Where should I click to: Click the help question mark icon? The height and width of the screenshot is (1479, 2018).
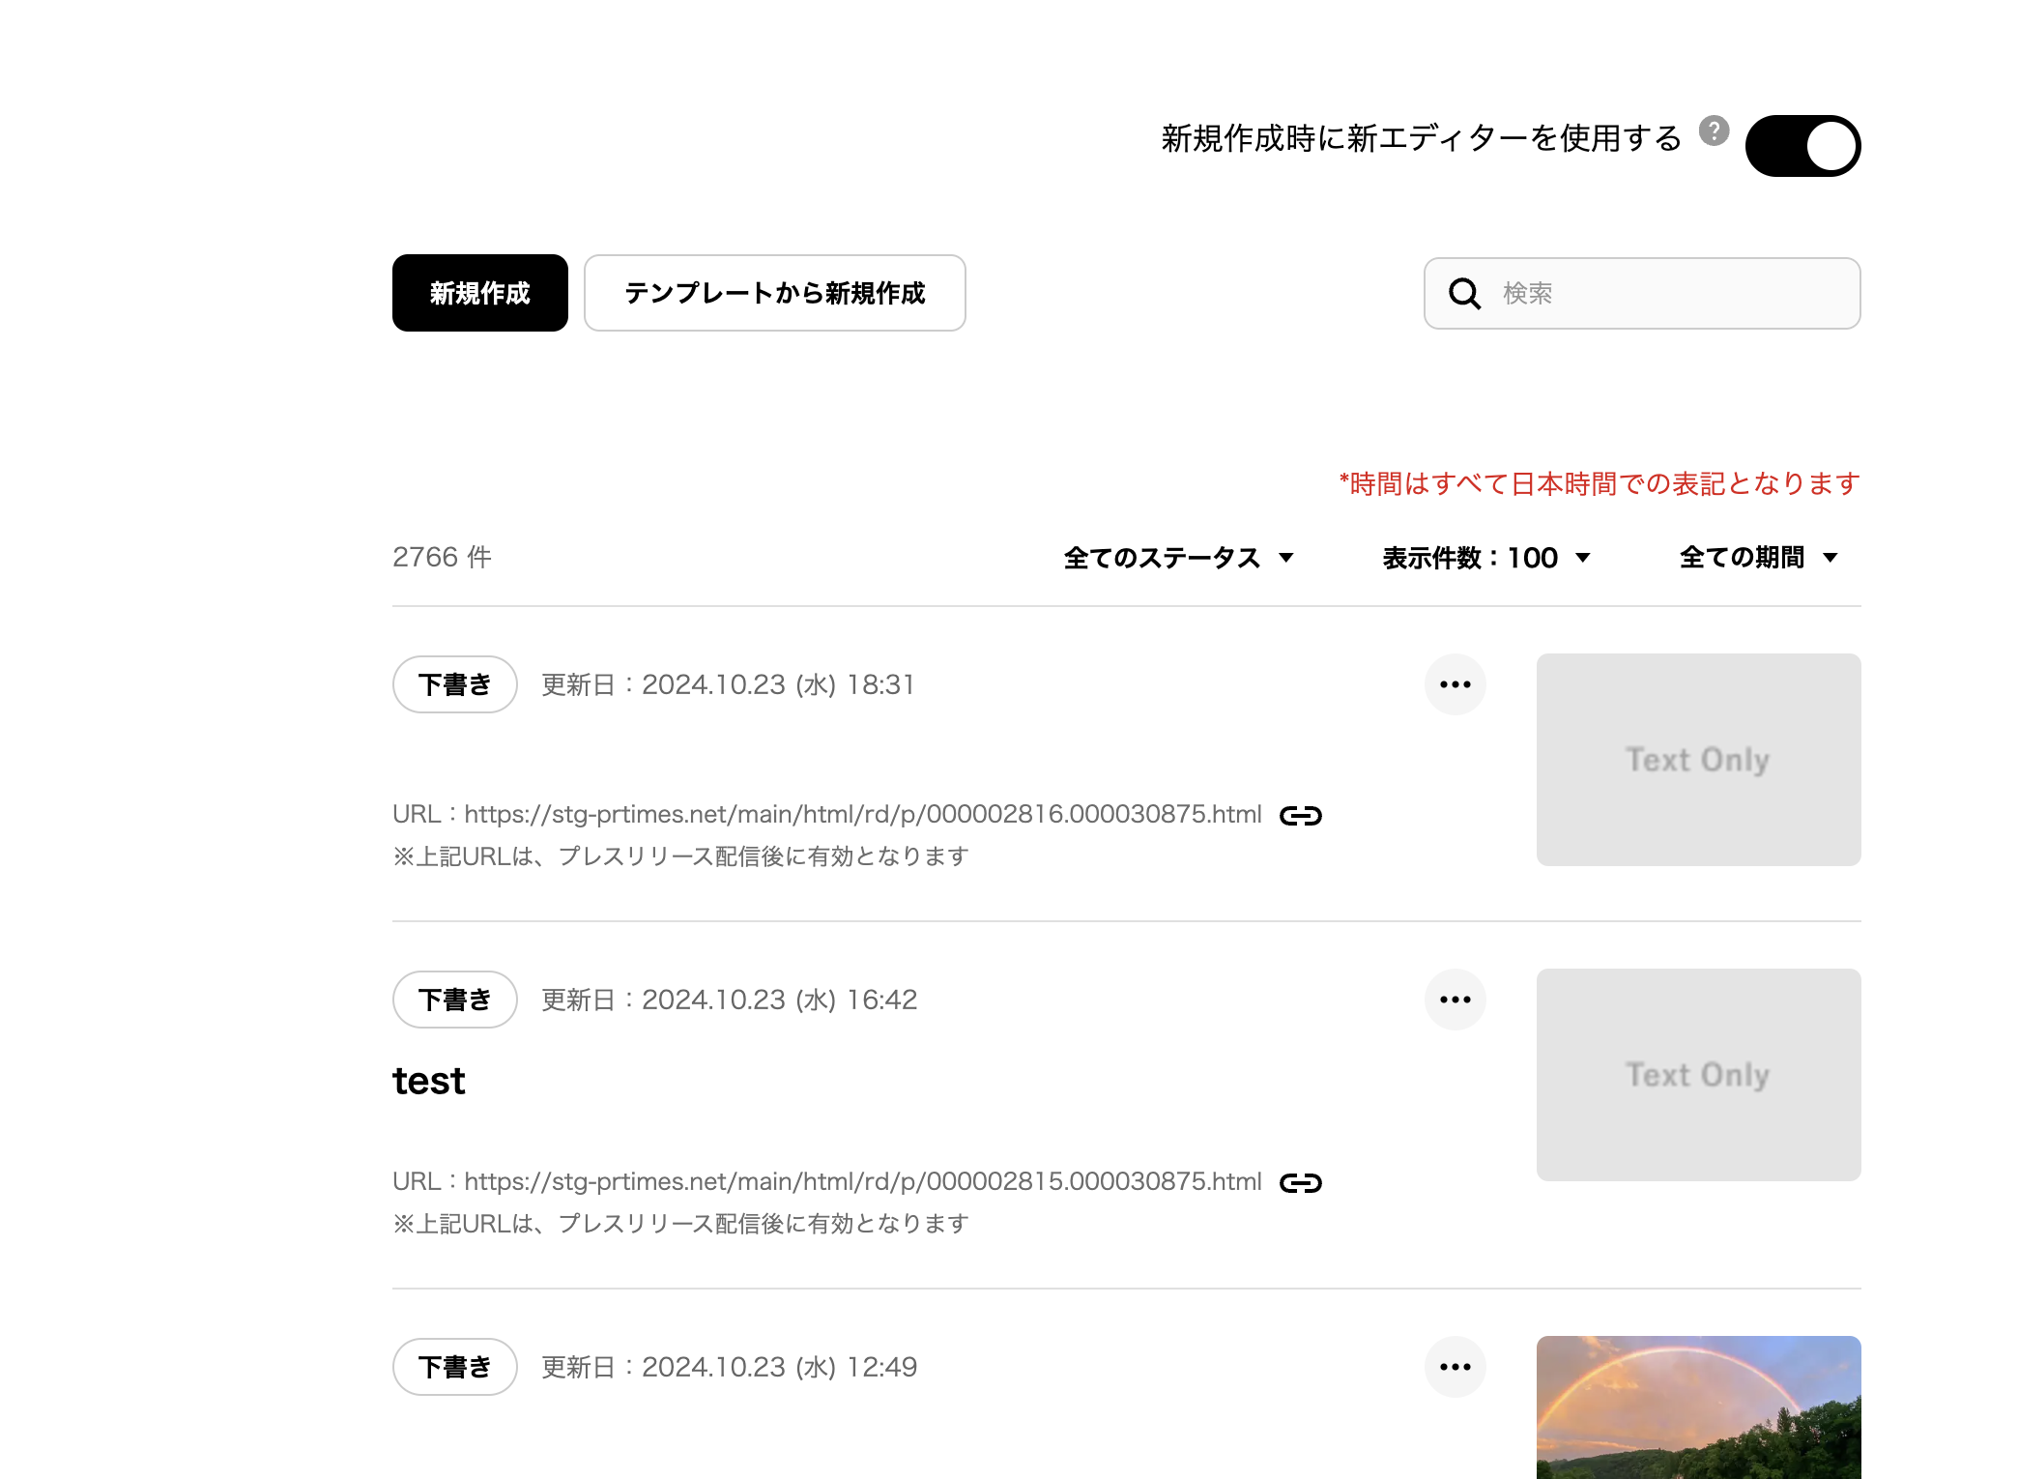1714,130
